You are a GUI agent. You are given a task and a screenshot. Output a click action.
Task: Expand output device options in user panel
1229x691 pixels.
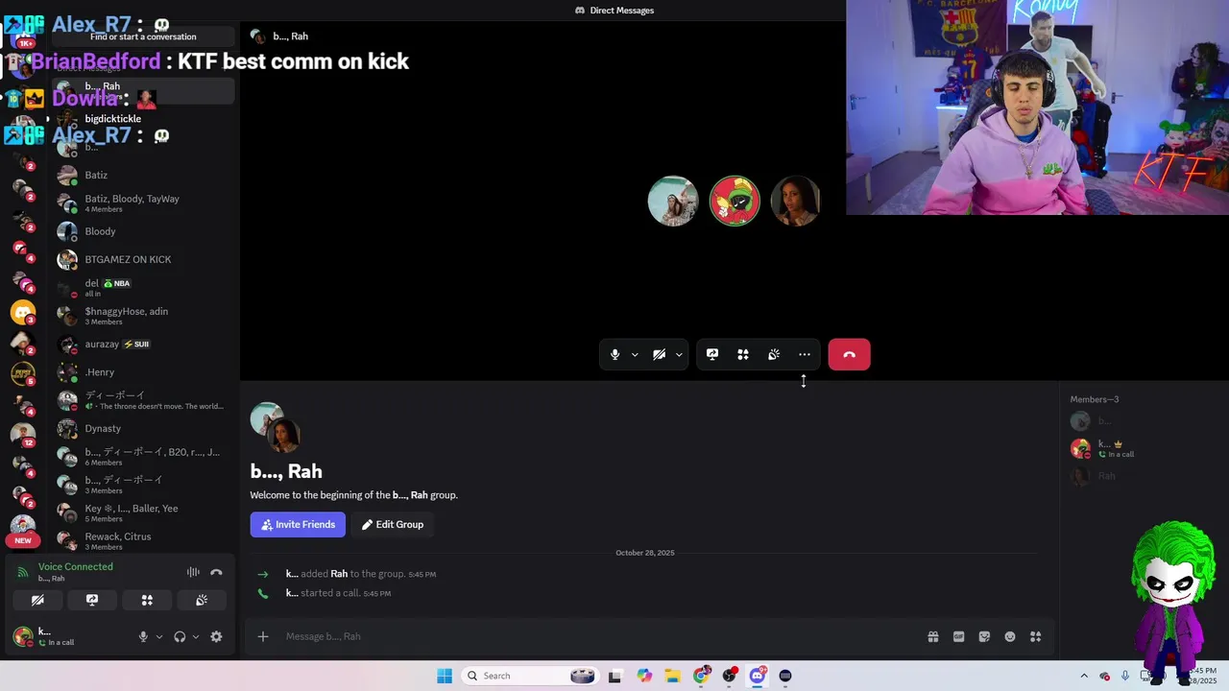[196, 636]
